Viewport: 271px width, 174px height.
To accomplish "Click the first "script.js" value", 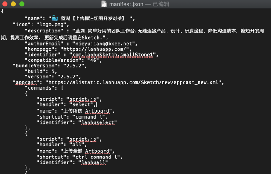I will (83, 99).
